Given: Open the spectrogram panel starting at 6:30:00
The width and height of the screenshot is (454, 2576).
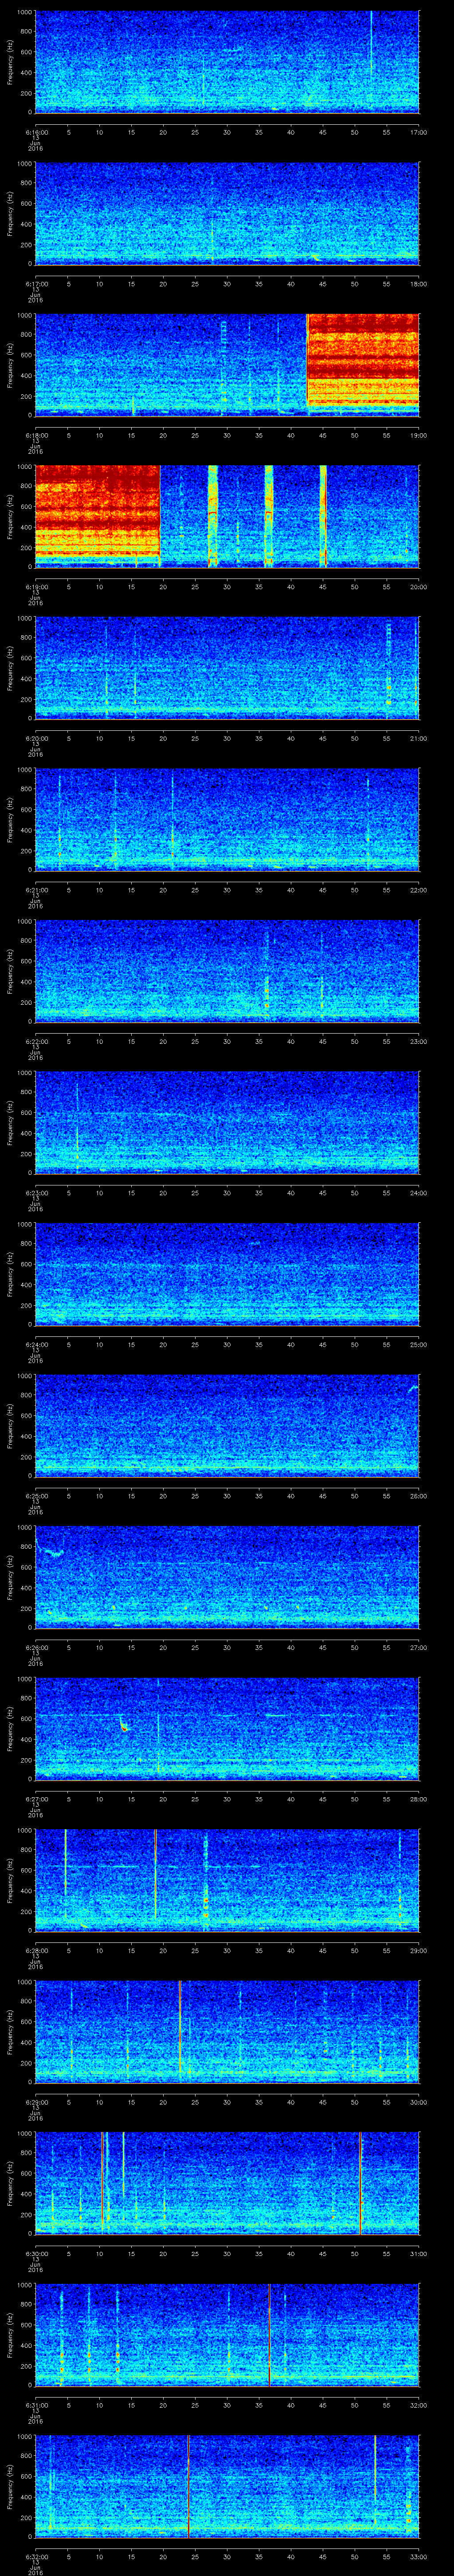Looking at the screenshot, I should click(227, 2183).
